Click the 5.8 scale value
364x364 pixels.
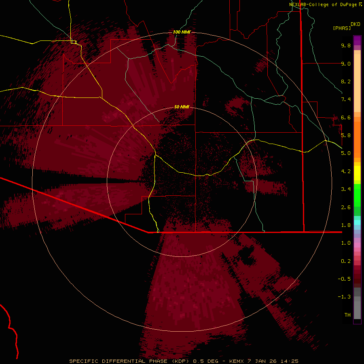346,135
